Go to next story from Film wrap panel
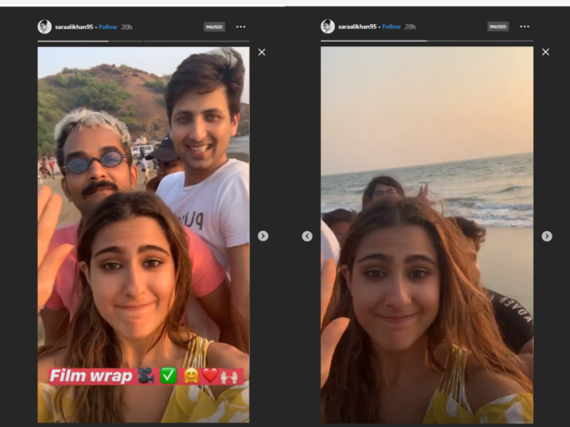Viewport: 570px width, 427px height. pyautogui.click(x=263, y=236)
